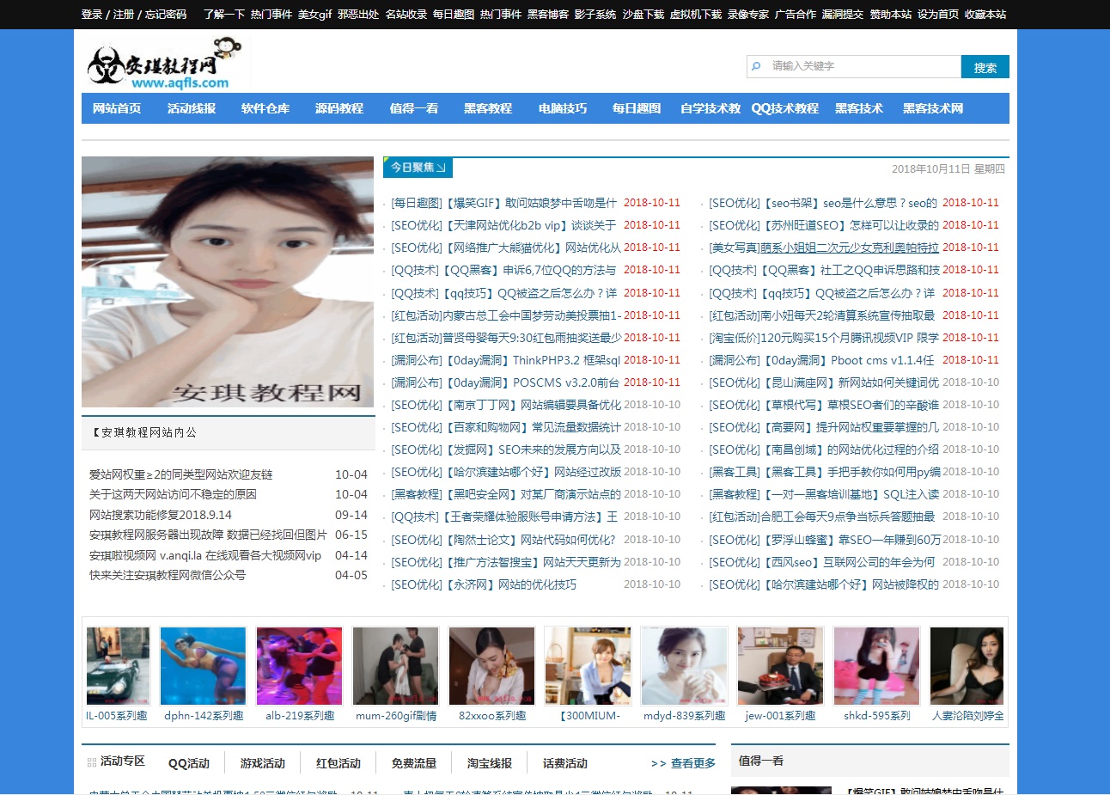Viewport: 1110px width, 795px height.
Task: Switch to the 红包活动 tab
Action: point(338,763)
